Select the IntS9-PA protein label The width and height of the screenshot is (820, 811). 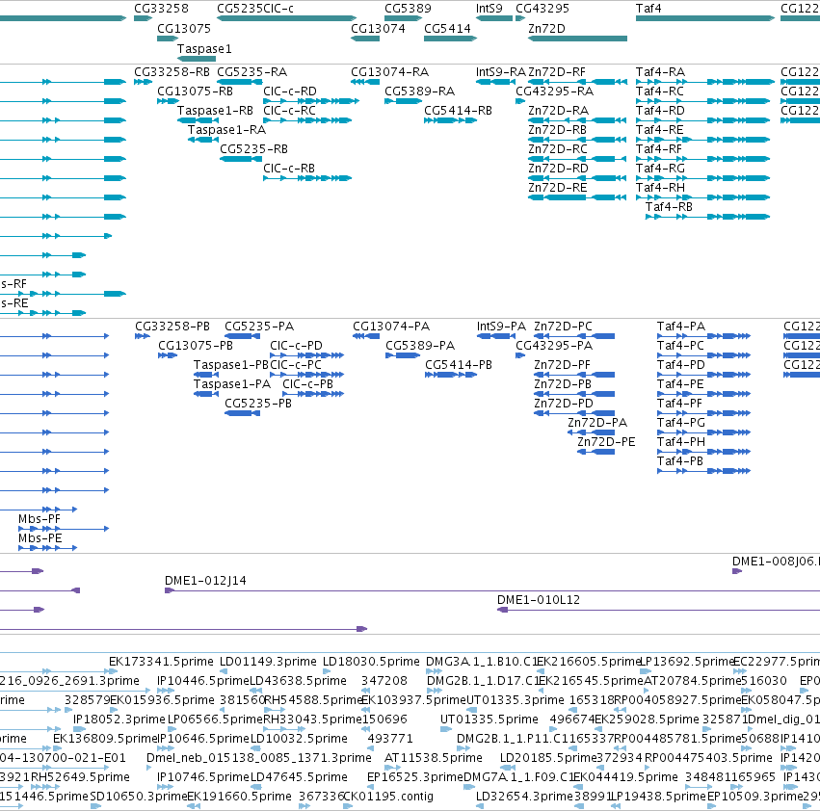pos(501,327)
